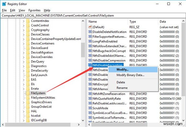Click the DeviceGuard folder icon

pyautogui.click(x=28, y=48)
